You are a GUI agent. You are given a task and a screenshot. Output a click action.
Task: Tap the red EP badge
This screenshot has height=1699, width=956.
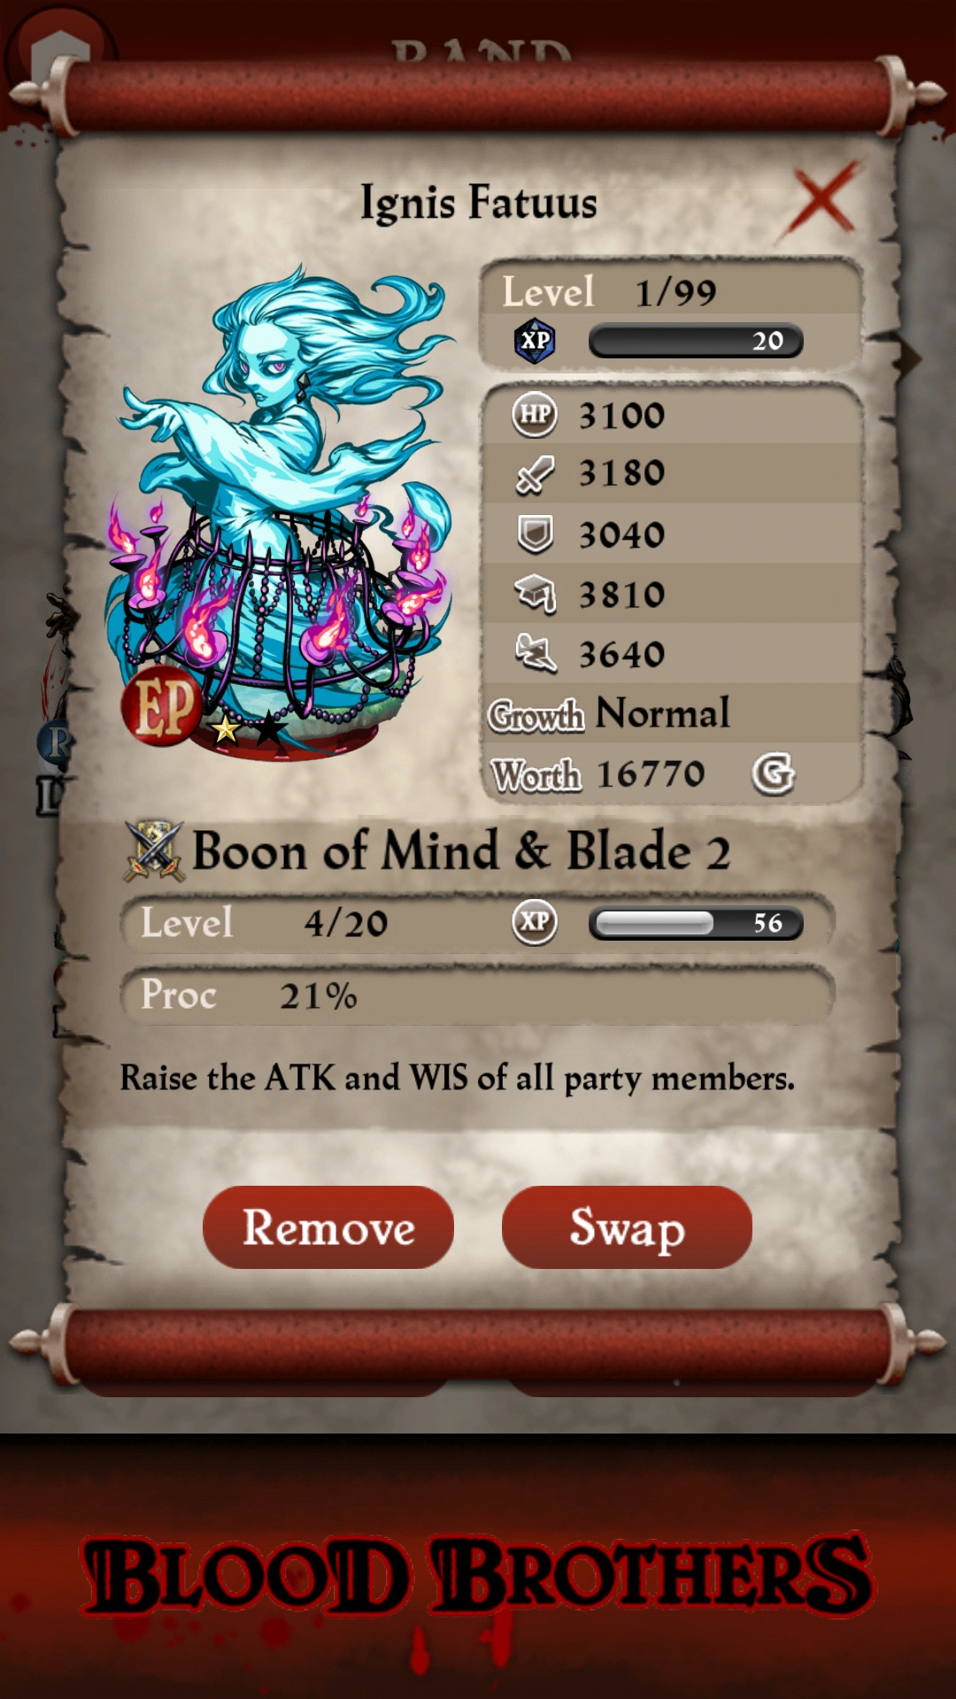click(161, 706)
